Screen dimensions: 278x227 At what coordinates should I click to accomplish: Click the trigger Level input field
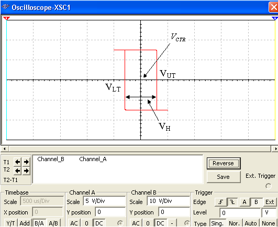[x=240, y=212]
